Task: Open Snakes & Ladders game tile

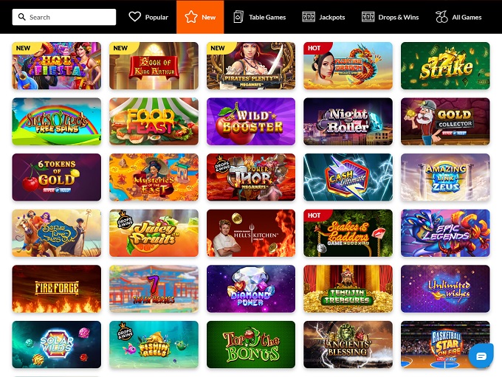Action: [x=348, y=233]
